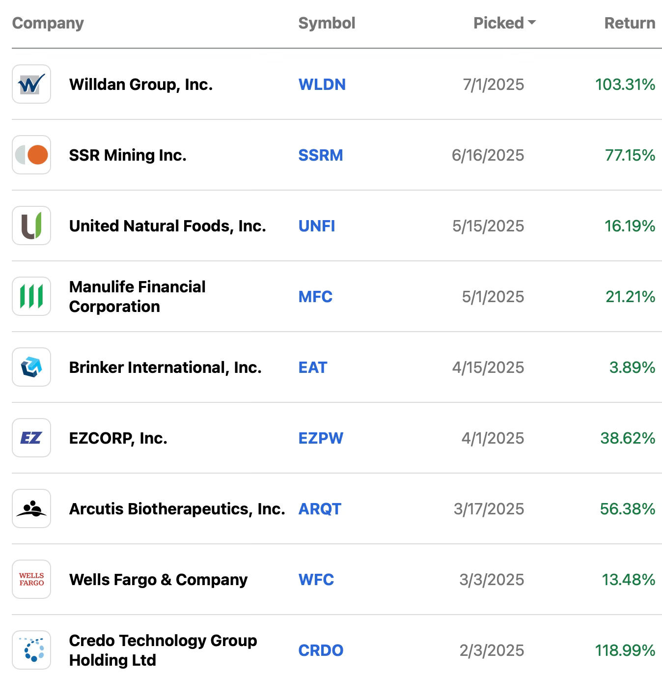Open the UNFI ticker link
Screen dimensions: 662x676
click(x=316, y=226)
